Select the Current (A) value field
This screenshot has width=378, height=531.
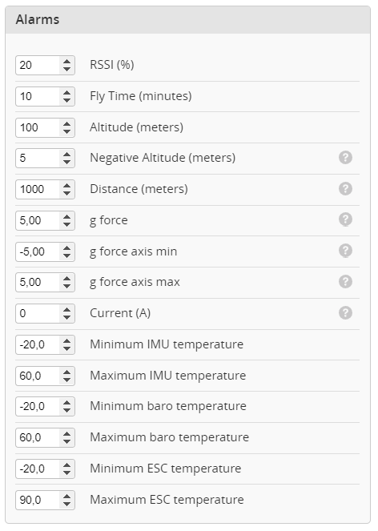pos(38,313)
